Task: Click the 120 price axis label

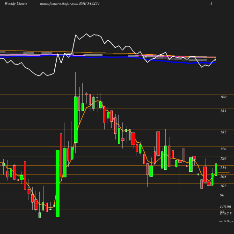Action: click(x=223, y=158)
